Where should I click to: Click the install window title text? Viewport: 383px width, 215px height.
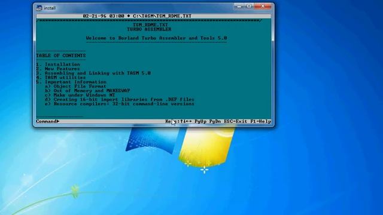50,8
